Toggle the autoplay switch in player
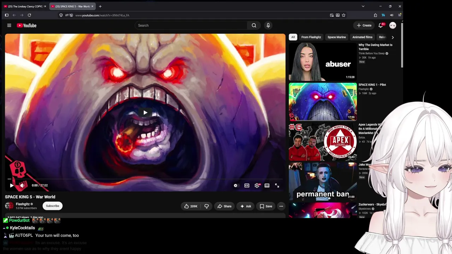Viewport: 452px width, 254px height. [236, 186]
